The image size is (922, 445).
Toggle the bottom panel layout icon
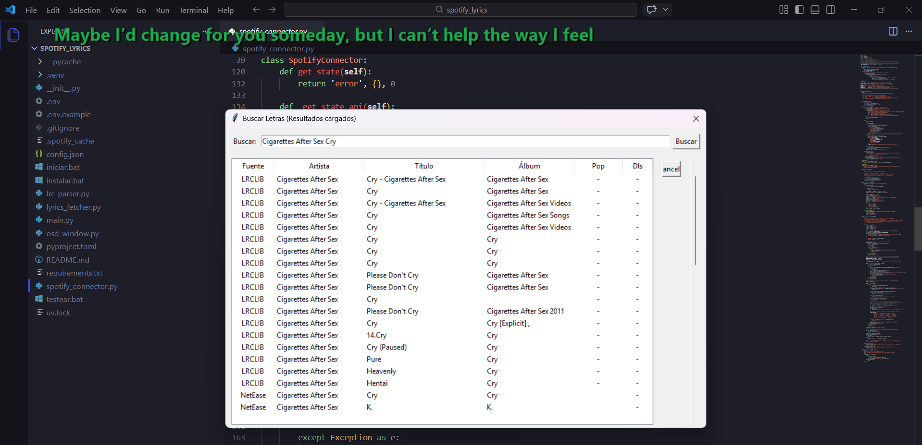click(x=815, y=10)
